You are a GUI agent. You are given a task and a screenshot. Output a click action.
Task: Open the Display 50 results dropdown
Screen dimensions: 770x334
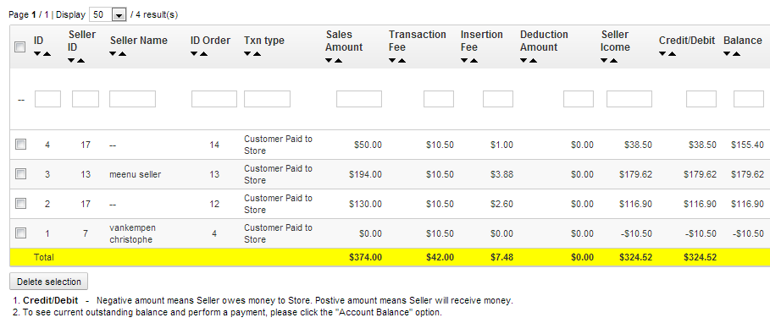108,14
